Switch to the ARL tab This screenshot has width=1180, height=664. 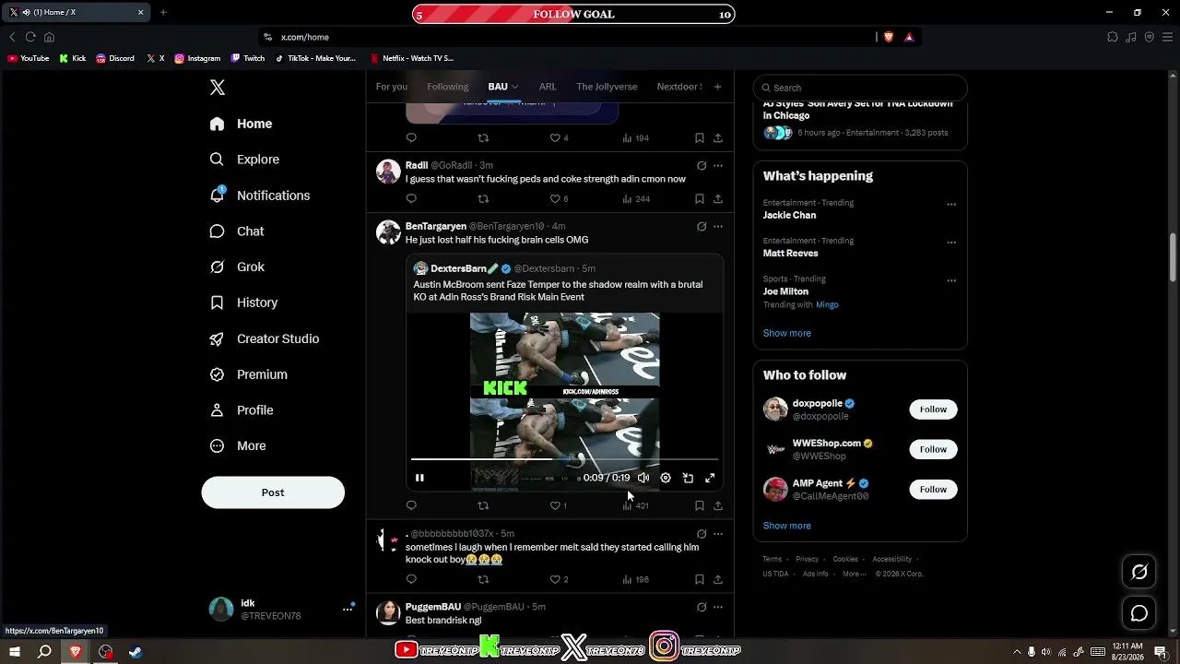[548, 87]
